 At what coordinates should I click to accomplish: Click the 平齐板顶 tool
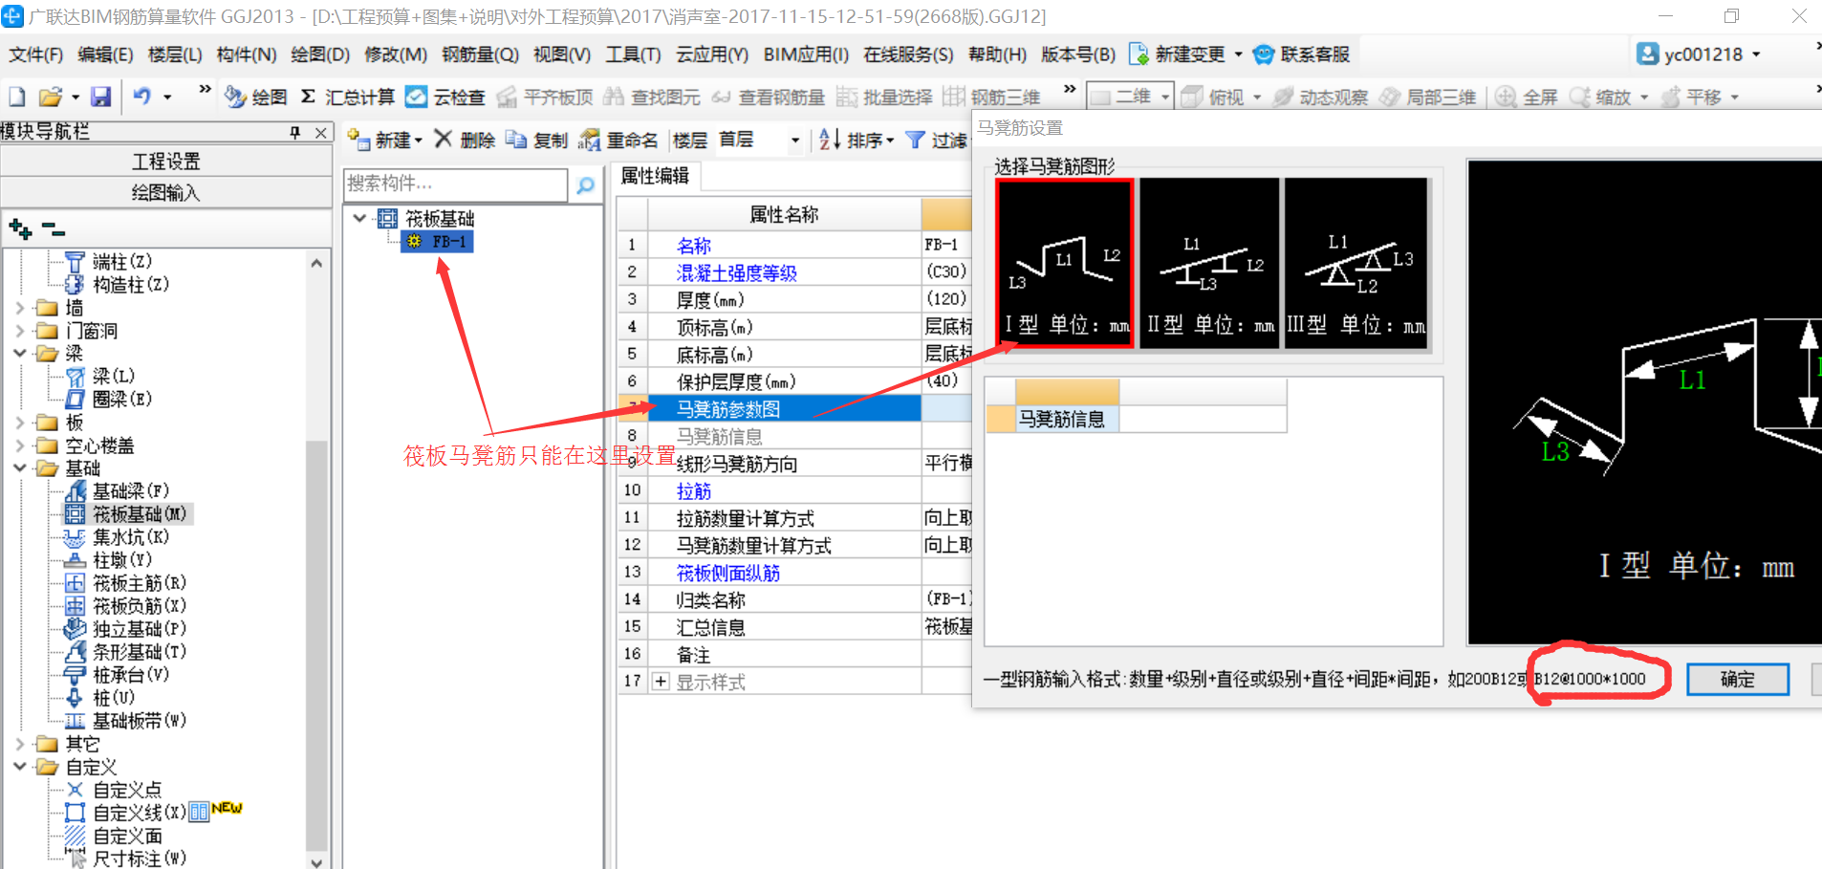tap(545, 97)
